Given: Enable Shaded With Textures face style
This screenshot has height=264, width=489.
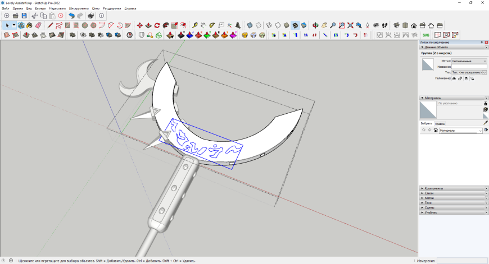Looking at the screenshot, I should tap(295, 25).
